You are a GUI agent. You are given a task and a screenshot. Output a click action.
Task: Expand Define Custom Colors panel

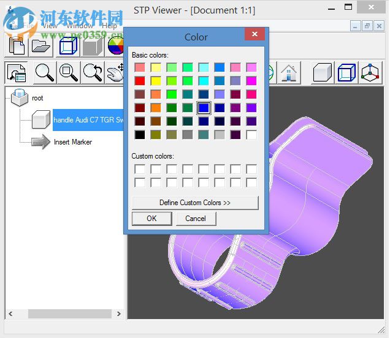(x=195, y=203)
